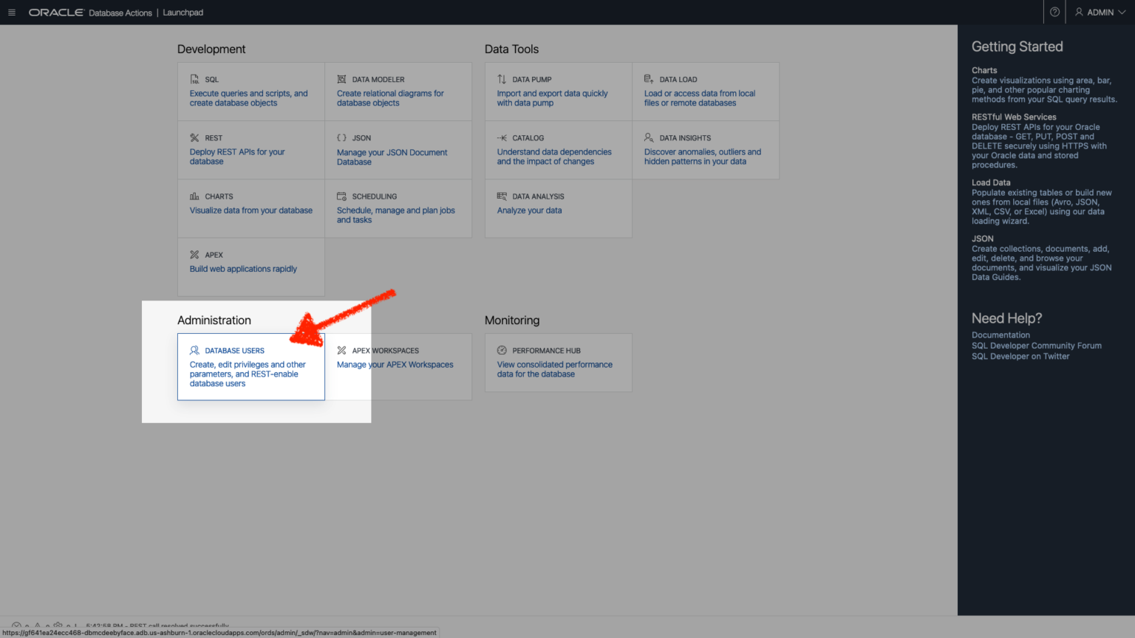Open the Scheduling calendar icon

click(x=342, y=196)
